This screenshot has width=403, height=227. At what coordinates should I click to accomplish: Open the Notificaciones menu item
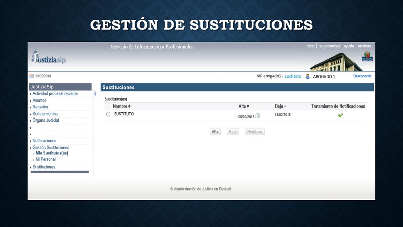44,141
